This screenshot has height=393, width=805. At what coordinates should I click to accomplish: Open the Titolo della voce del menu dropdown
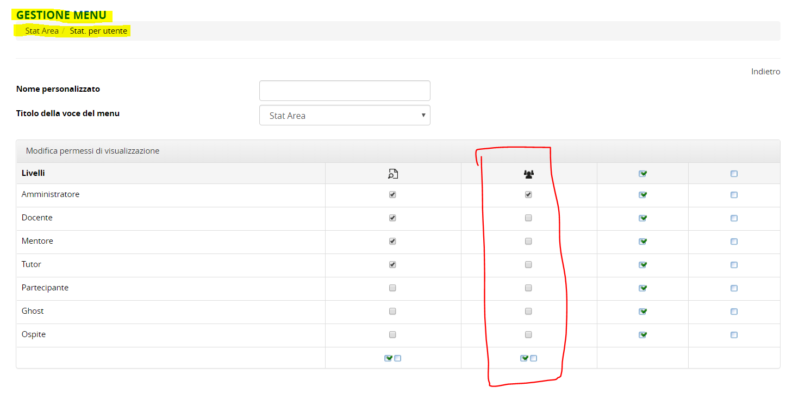click(345, 116)
